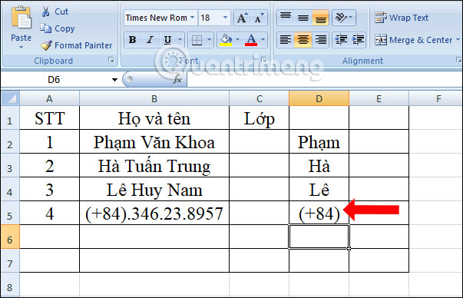Viewport: 463px width, 298px height.
Task: Click the Copy button
Action: click(58, 28)
